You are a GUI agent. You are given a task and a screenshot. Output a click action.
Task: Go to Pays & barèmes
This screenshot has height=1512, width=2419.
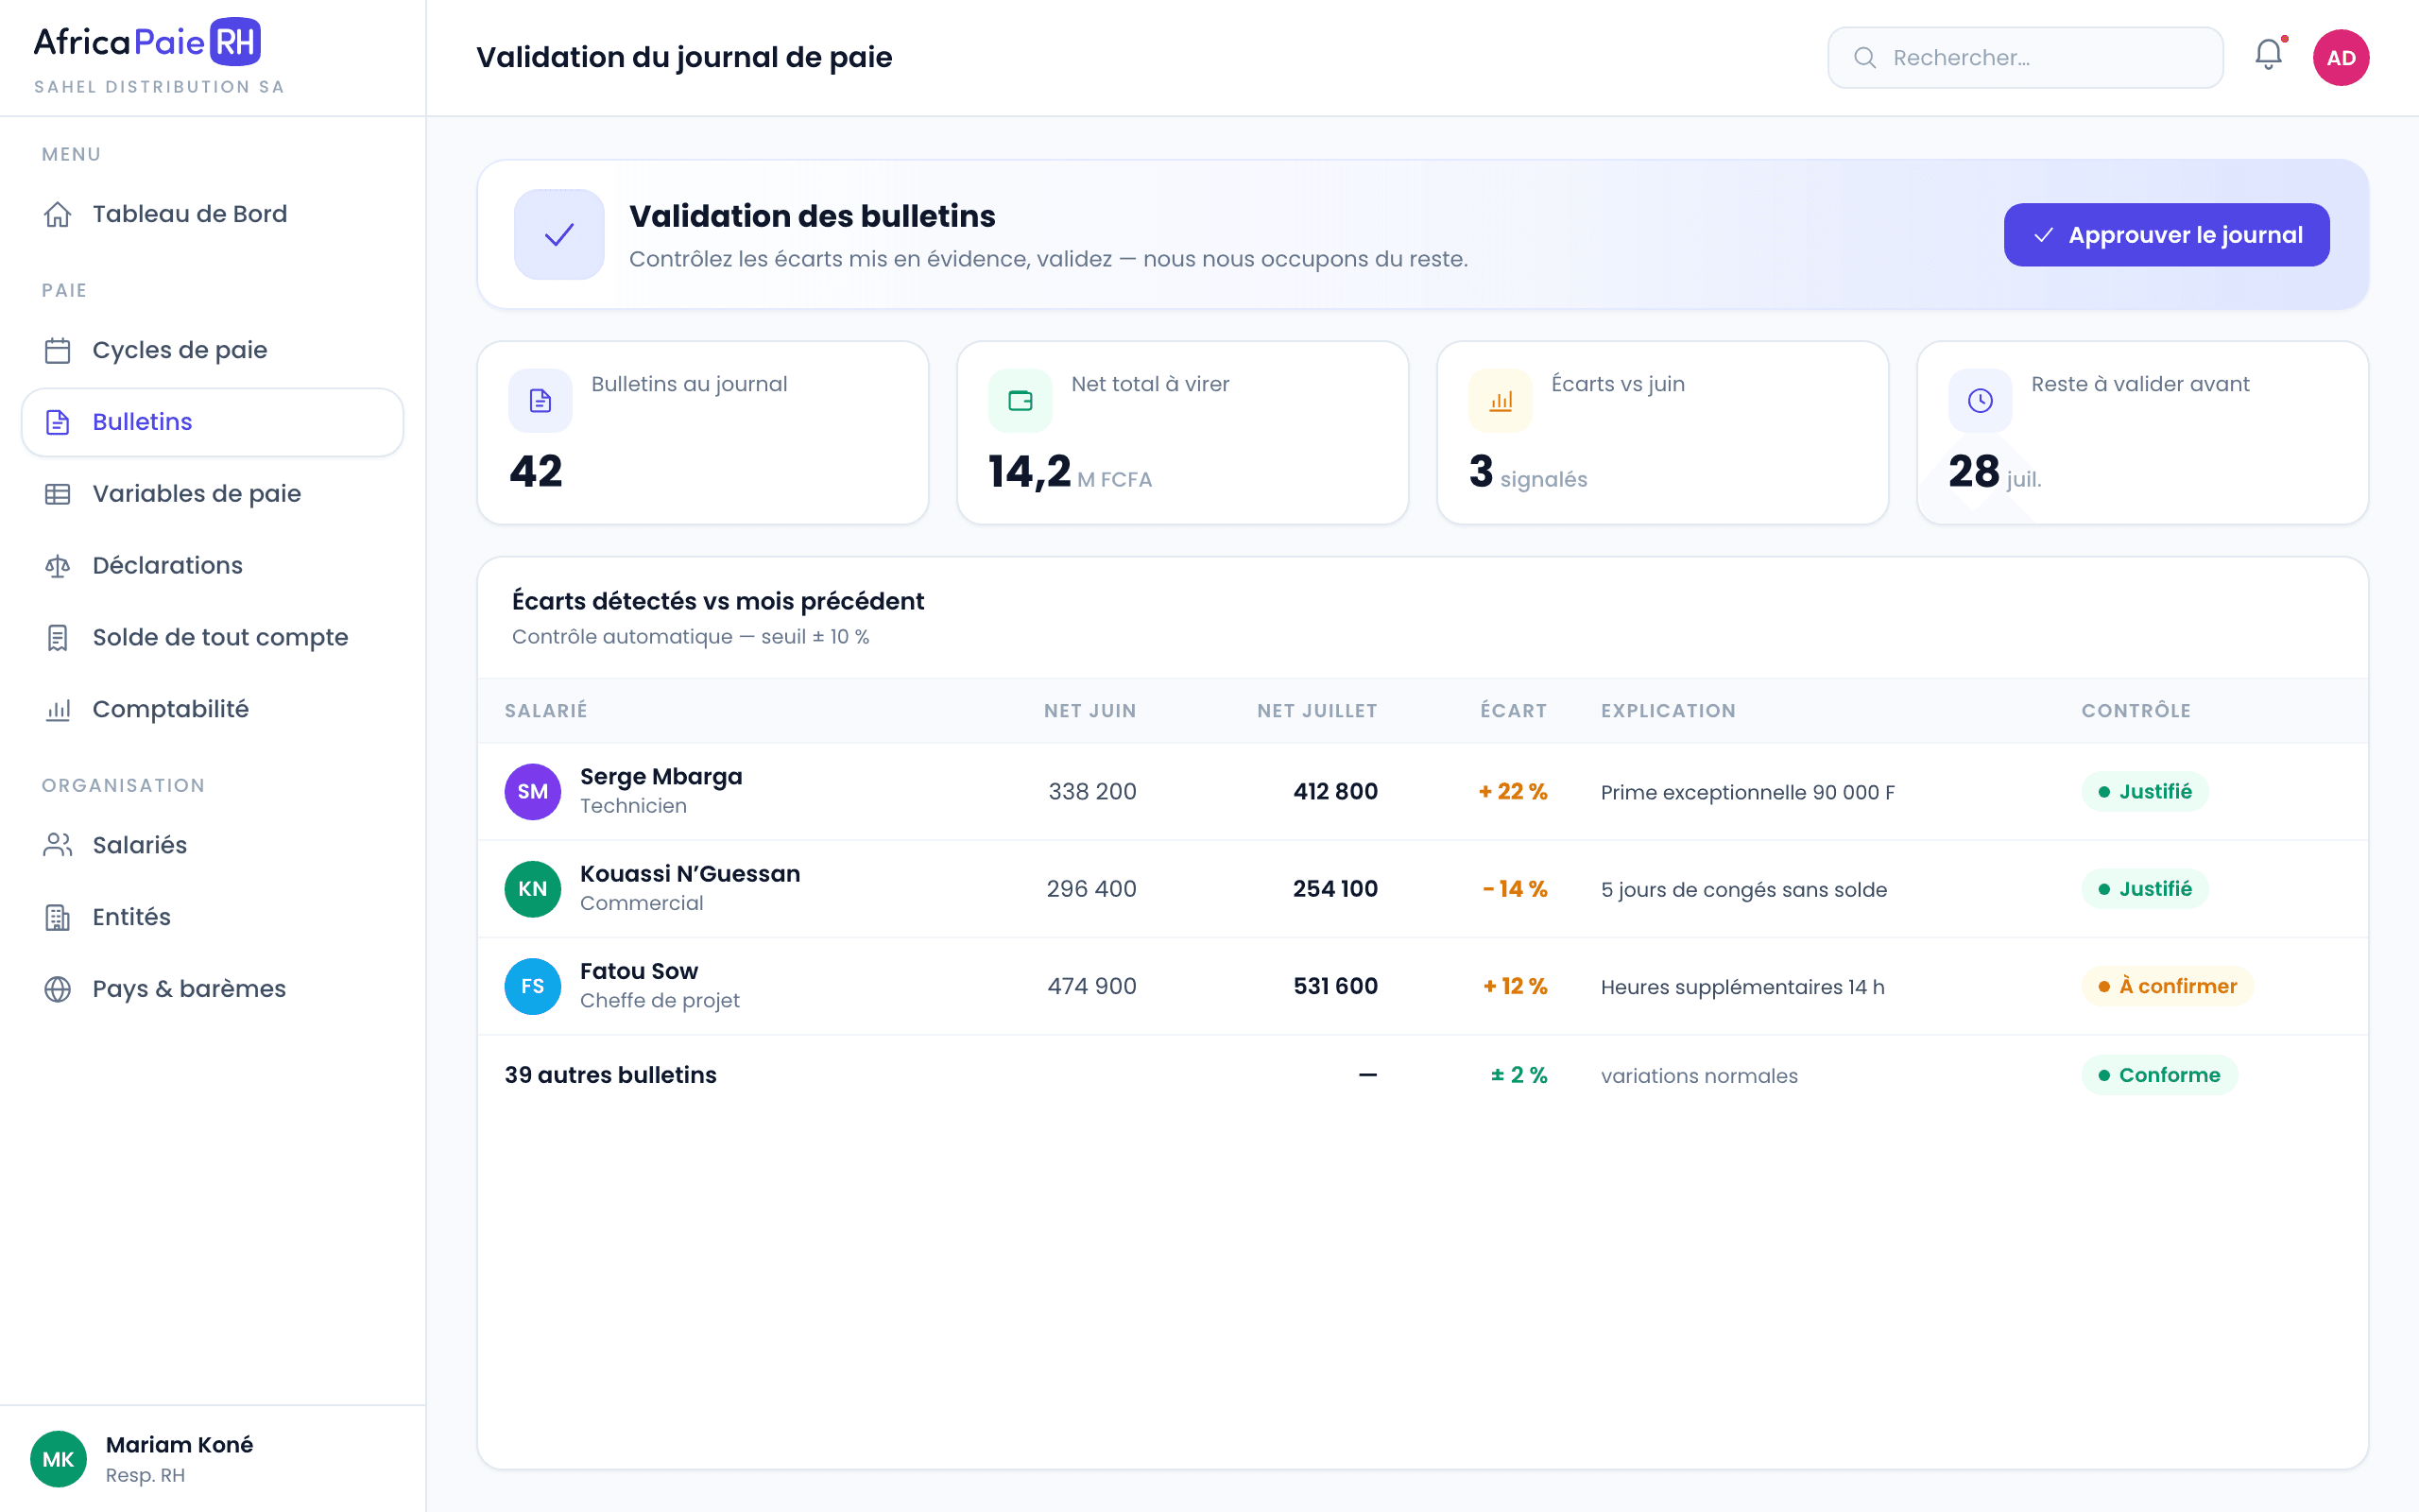[212, 989]
